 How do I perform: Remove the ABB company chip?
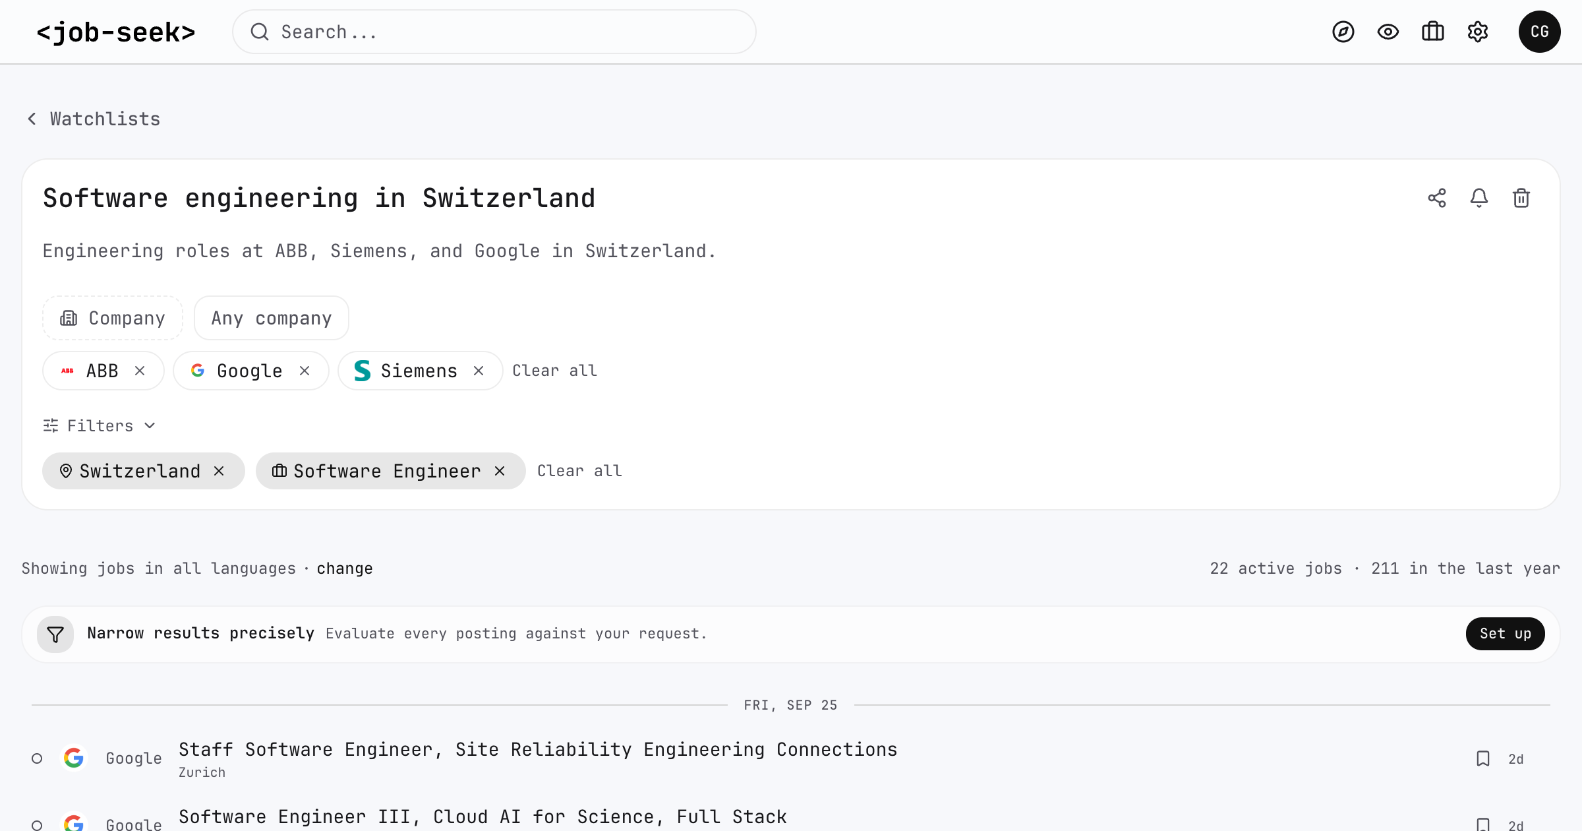pyautogui.click(x=140, y=371)
